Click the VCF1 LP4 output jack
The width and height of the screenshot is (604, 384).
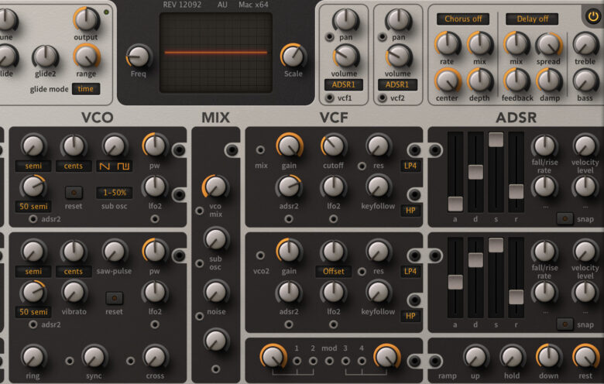tap(414, 150)
